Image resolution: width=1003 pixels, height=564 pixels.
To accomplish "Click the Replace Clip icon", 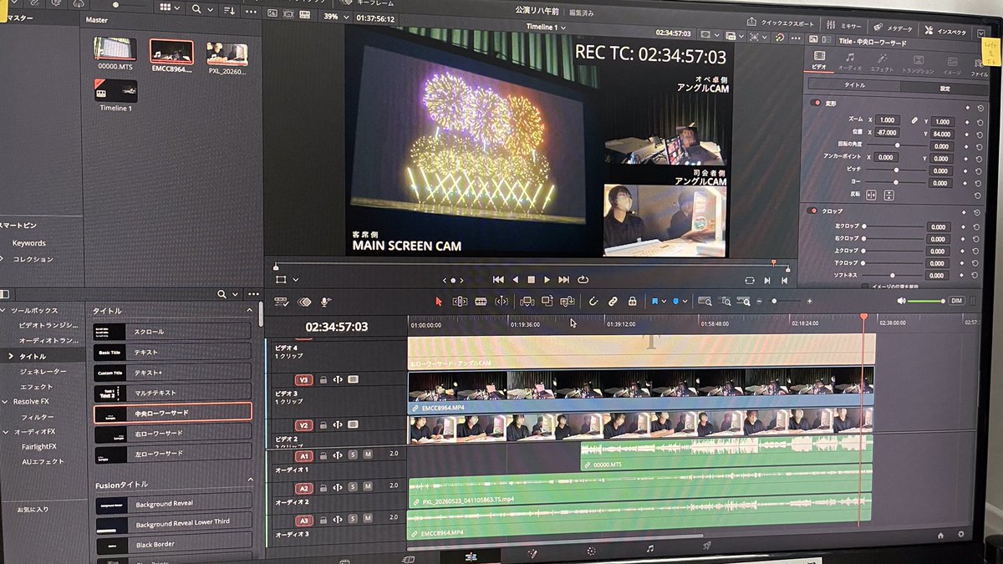I will 568,301.
